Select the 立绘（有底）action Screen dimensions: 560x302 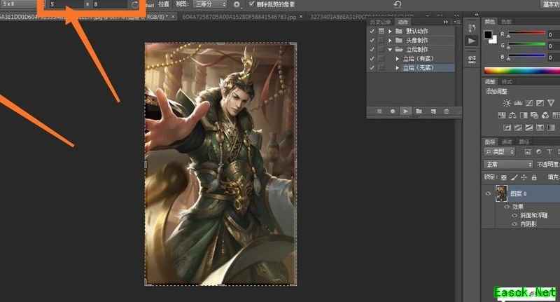419,59
